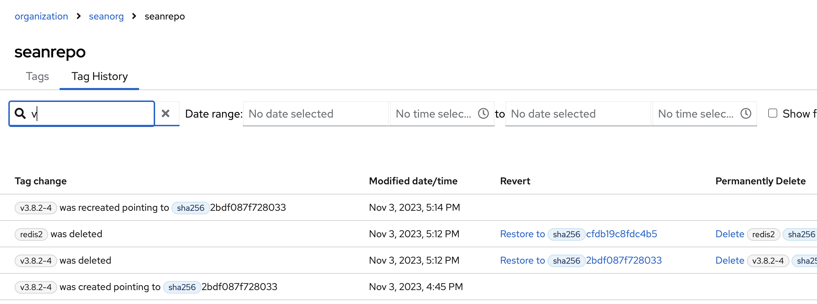Click the end date input field
This screenshot has width=817, height=304.
click(x=578, y=114)
